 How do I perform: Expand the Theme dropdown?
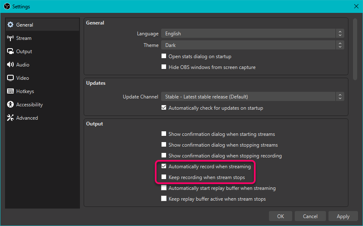[252, 45]
